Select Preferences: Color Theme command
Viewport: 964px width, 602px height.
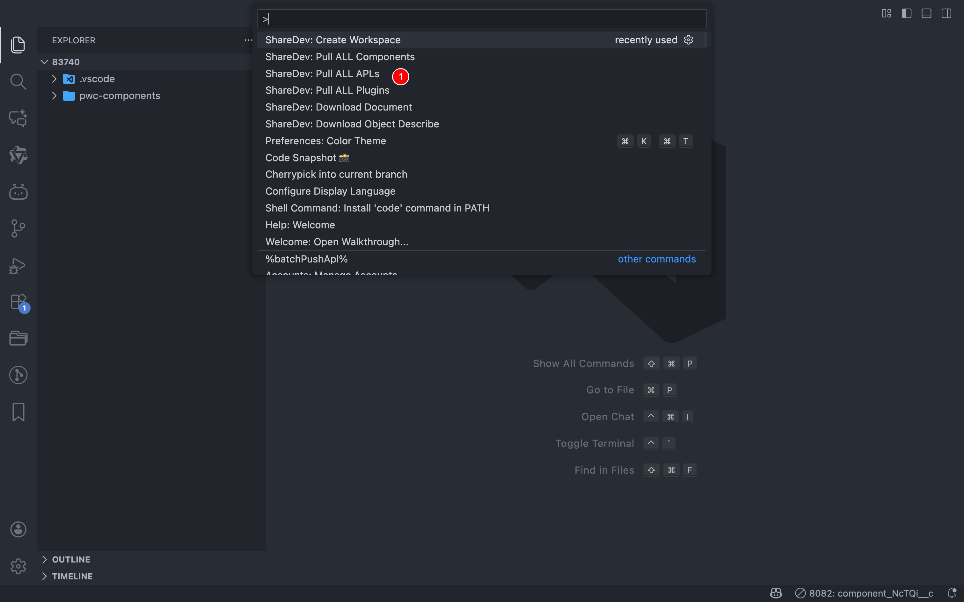point(325,141)
